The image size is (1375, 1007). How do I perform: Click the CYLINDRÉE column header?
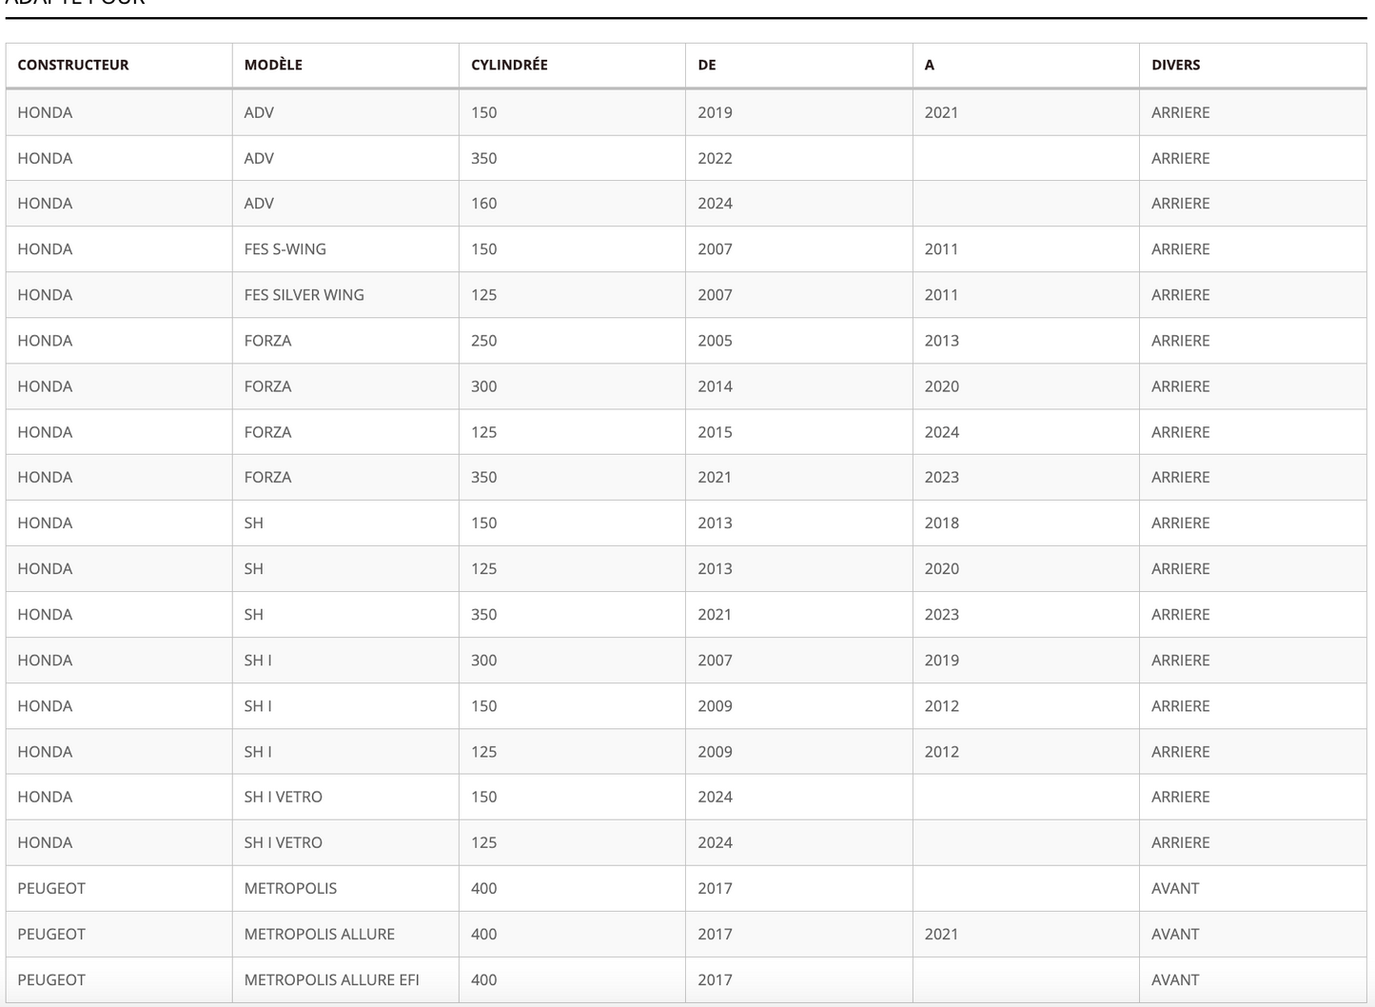(x=509, y=65)
